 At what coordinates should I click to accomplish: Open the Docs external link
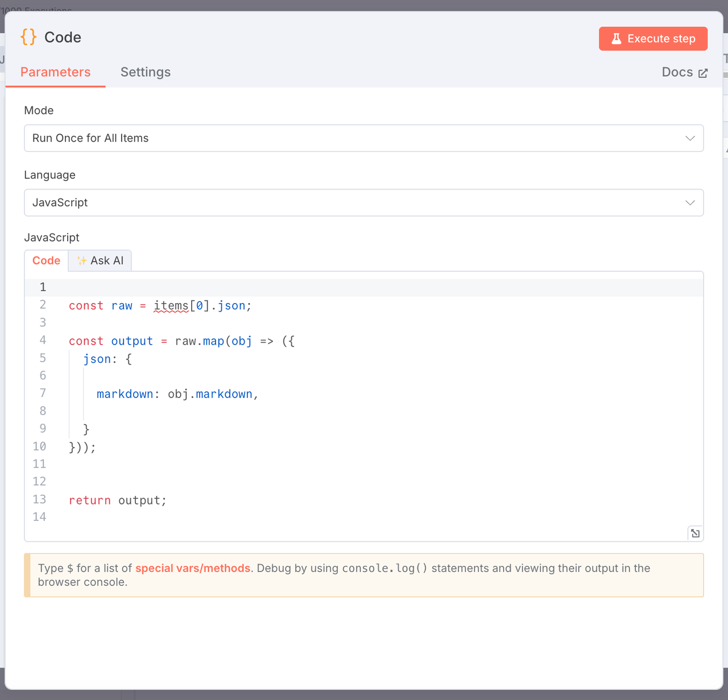pyautogui.click(x=684, y=72)
